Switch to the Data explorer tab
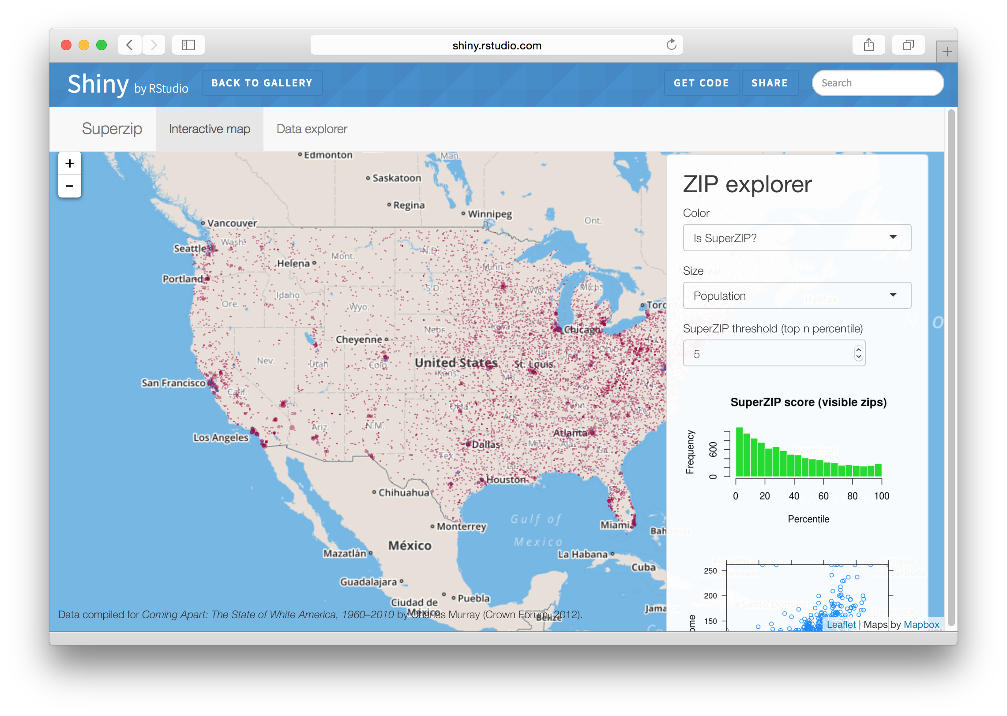The width and height of the screenshot is (1007, 716). (312, 129)
